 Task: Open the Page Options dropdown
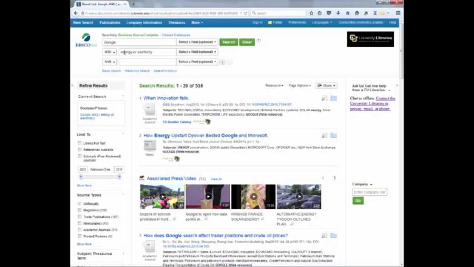[x=300, y=86]
